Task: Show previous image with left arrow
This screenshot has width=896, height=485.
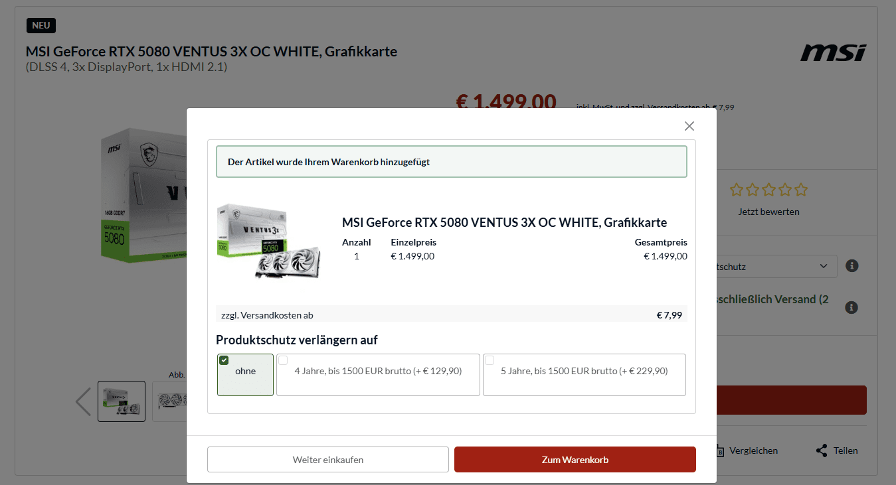Action: 83,401
